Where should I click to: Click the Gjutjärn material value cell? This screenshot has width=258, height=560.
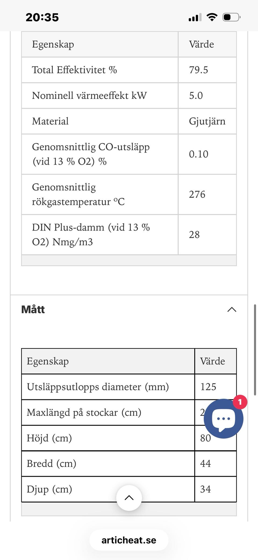point(207,121)
